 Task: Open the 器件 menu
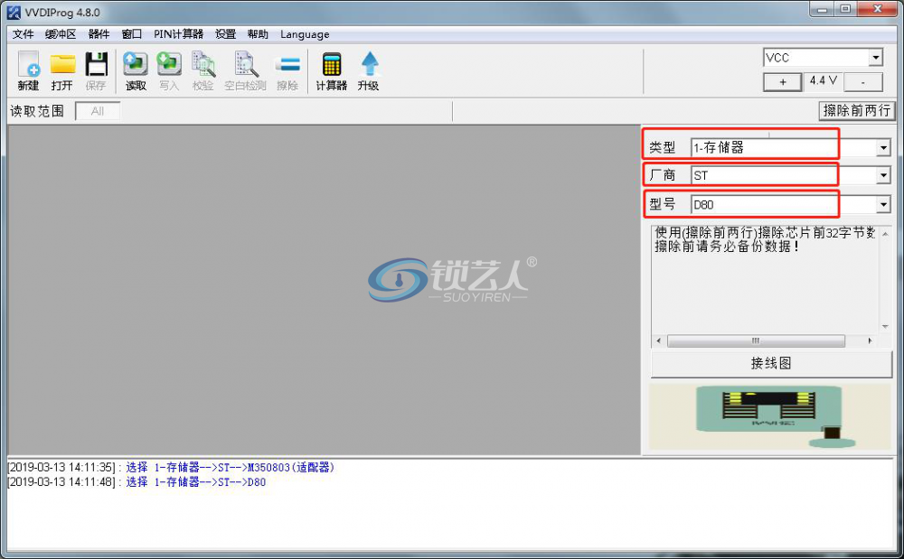[99, 34]
